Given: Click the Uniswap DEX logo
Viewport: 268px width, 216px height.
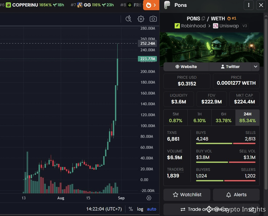Looking at the screenshot, I should [216, 26].
